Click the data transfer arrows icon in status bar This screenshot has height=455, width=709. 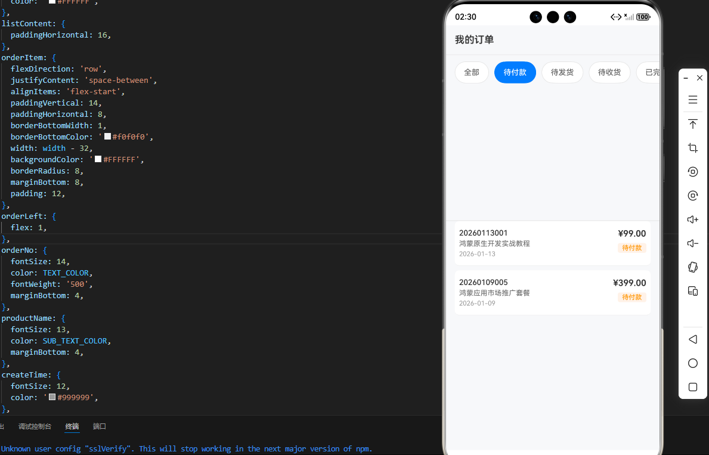point(616,17)
